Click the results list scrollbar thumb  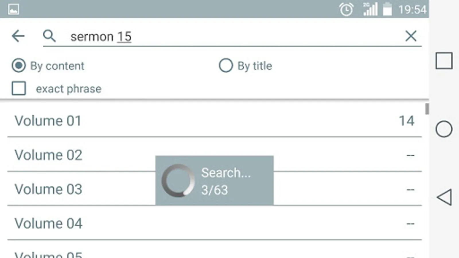tap(427, 109)
